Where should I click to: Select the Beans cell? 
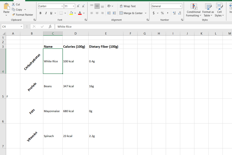click(x=53, y=86)
